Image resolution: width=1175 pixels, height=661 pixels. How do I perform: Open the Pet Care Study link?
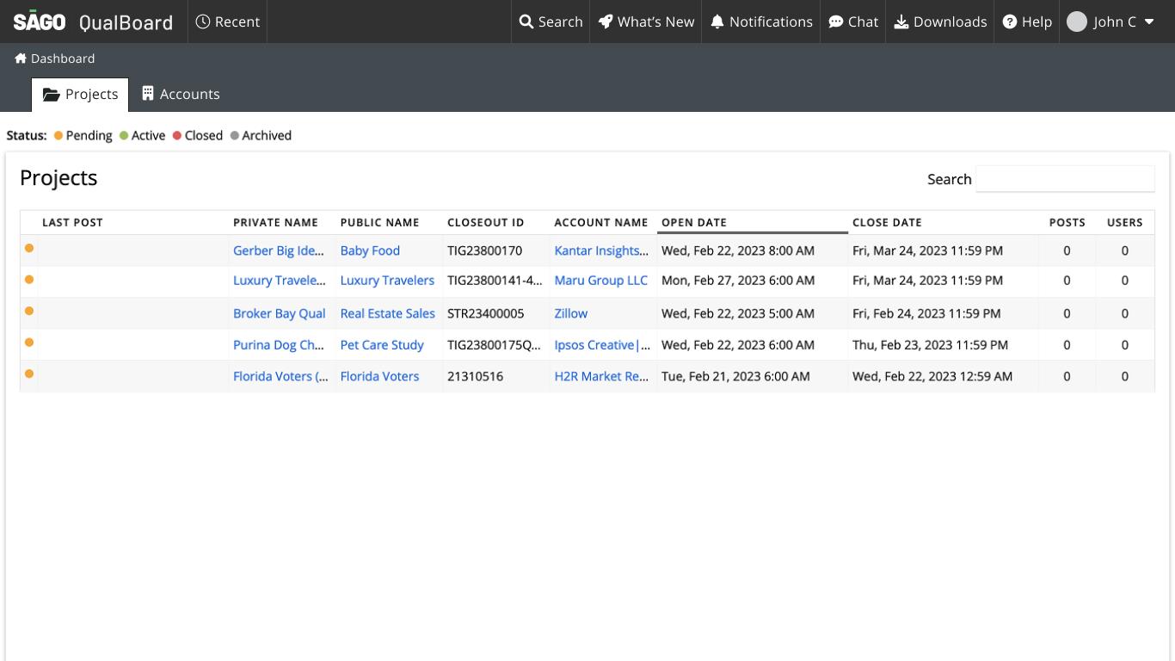tap(382, 345)
